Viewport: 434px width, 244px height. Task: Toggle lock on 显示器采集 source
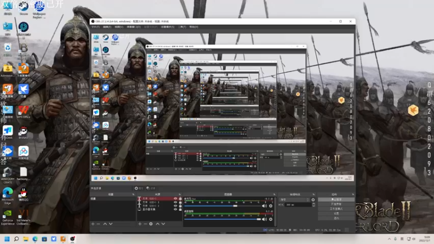(180, 209)
